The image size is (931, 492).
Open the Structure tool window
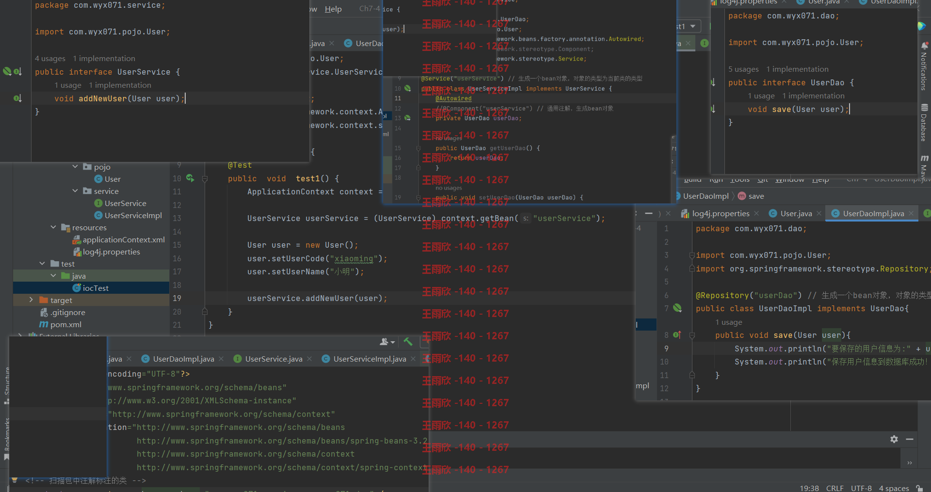click(x=6, y=385)
